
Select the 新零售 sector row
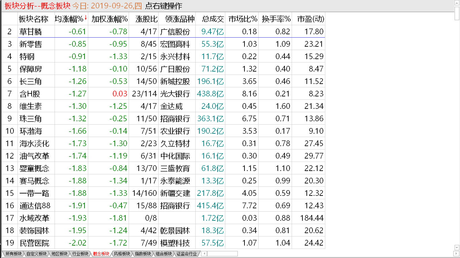tap(163, 44)
